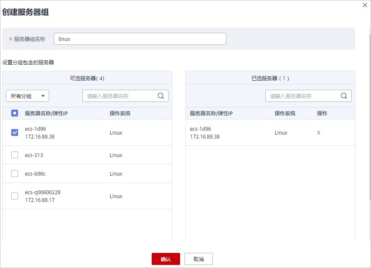Open the 所有分组 group dropdown
Screen dimensions: 371x268
click(28, 96)
